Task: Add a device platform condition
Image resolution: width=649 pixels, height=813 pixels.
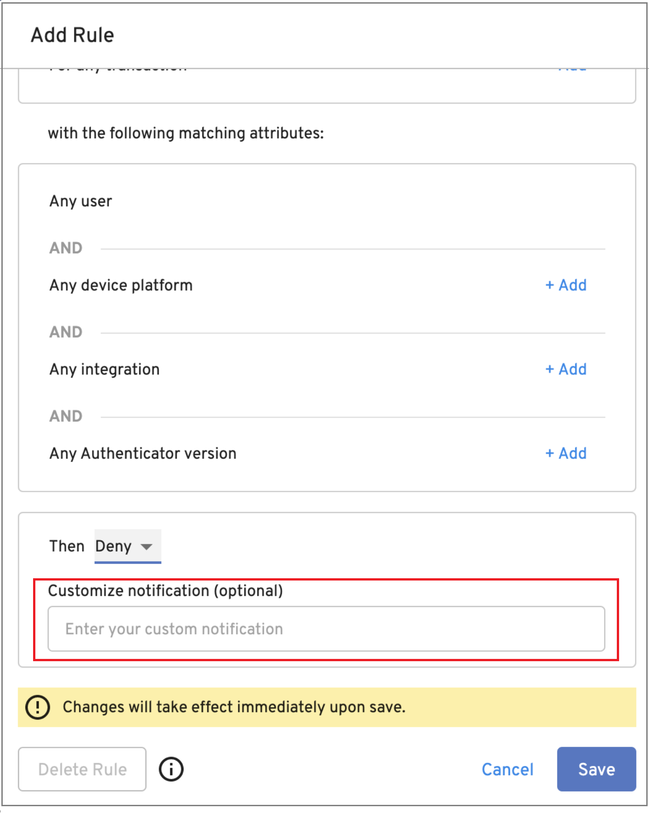Action: click(566, 285)
